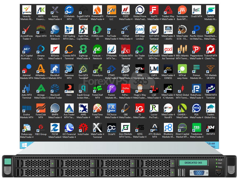The image size is (239, 182).
Task: Launch IronFX MetaTrader 4
Action: 154,10
